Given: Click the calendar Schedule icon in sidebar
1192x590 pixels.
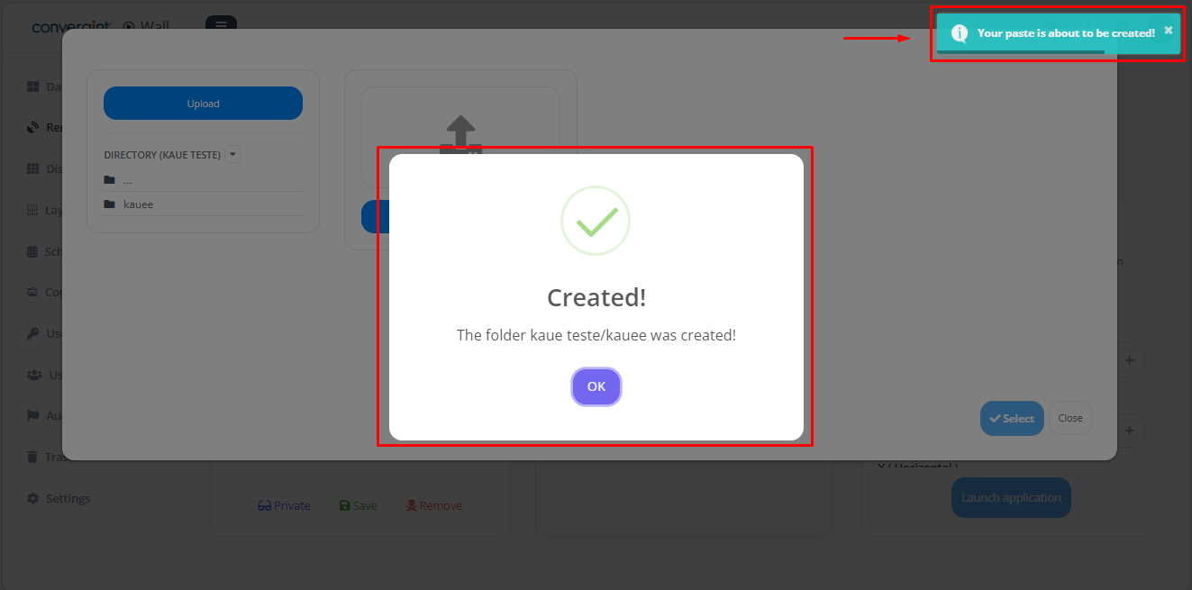Looking at the screenshot, I should [33, 251].
